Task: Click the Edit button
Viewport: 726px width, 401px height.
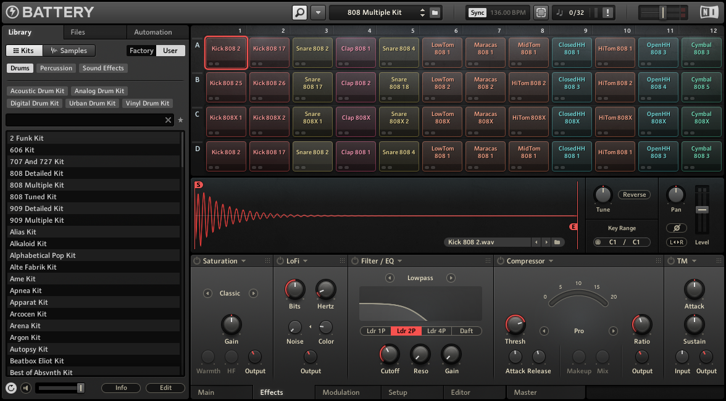Action: (165, 387)
